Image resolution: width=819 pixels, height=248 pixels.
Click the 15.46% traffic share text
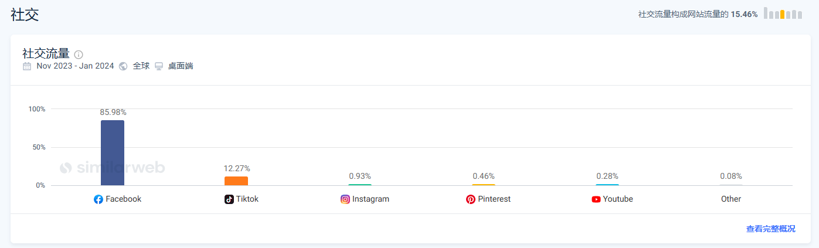point(744,14)
